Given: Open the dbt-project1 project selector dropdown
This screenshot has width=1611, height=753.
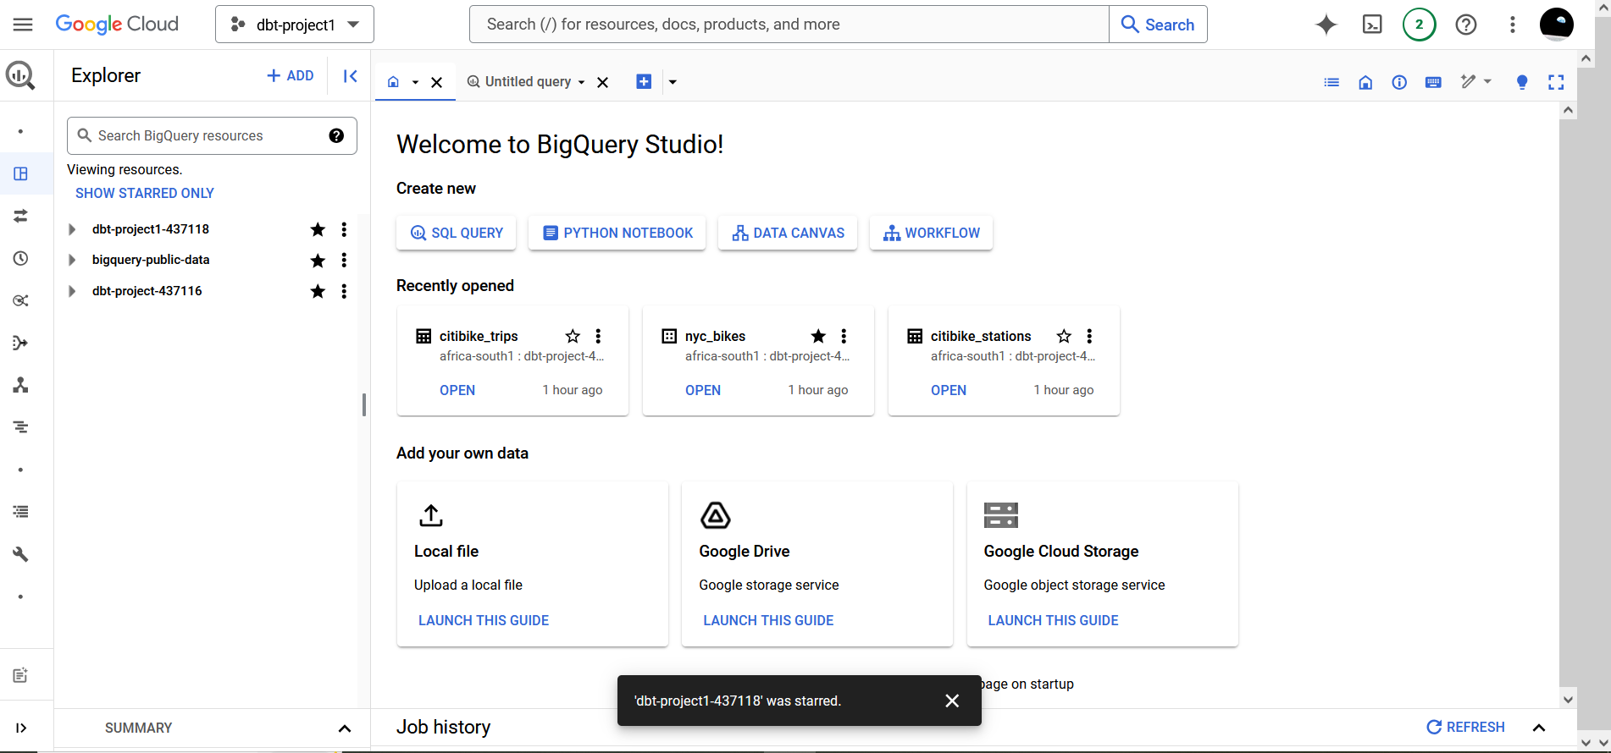Looking at the screenshot, I should [295, 25].
